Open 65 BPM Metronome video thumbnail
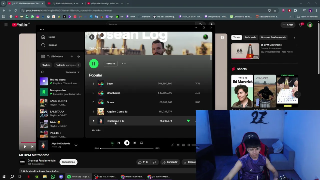 [245, 51]
